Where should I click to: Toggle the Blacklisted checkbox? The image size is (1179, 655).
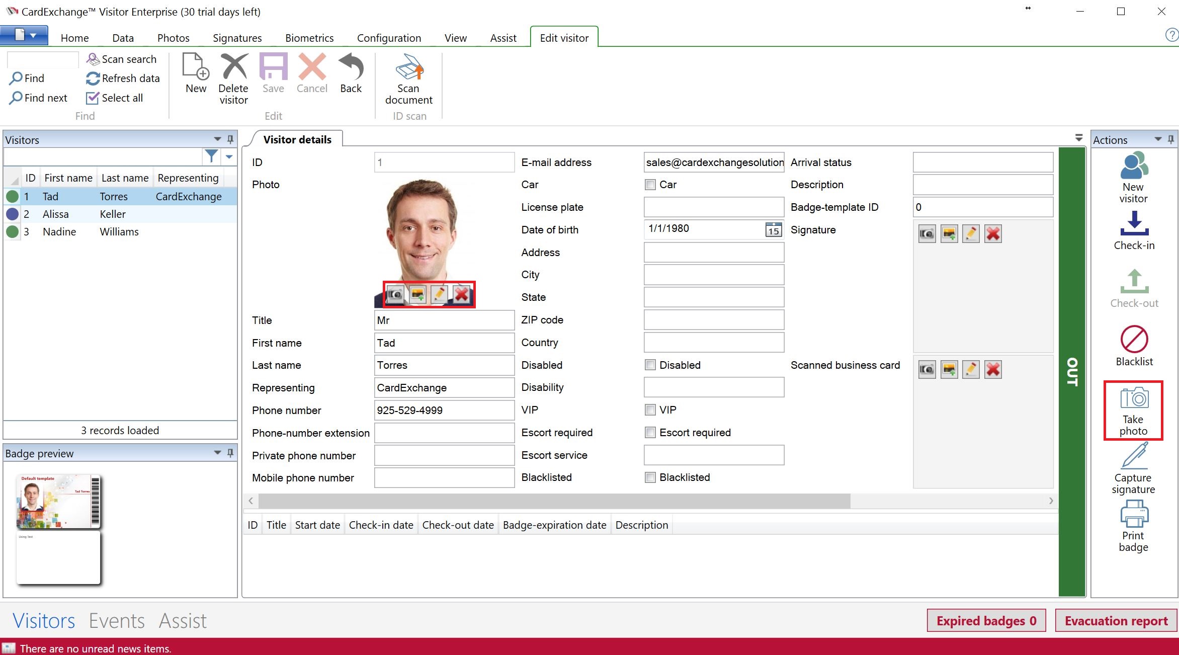coord(650,477)
